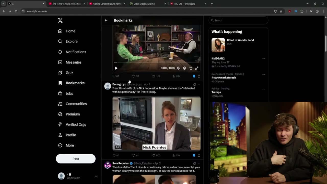Open Khloé in Wonder Land live event

238,45
